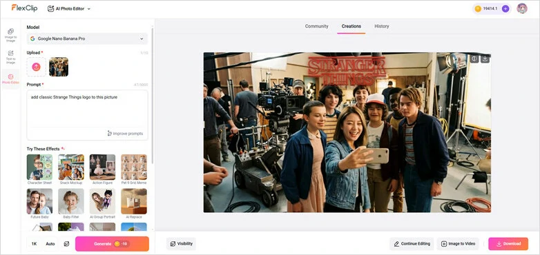The width and height of the screenshot is (540, 255).
Task: Click the compare icon on generated image
Action: click(474, 59)
